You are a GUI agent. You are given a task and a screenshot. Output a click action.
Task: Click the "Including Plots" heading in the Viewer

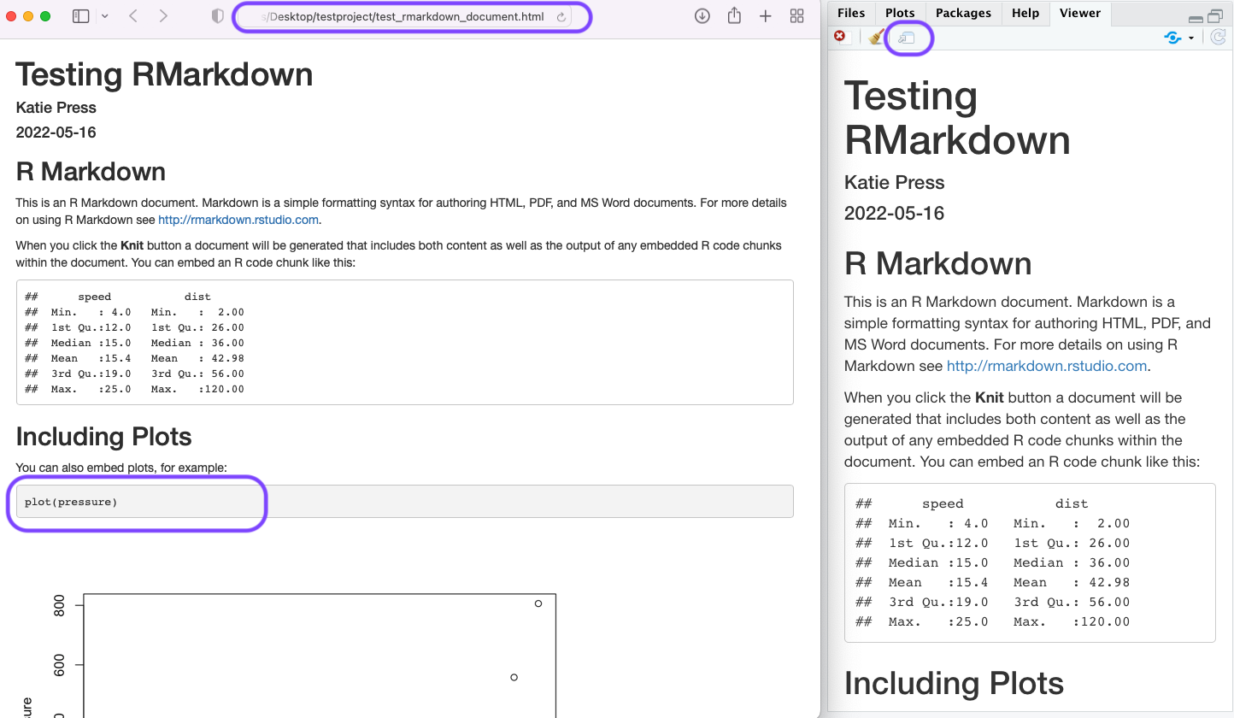click(x=955, y=684)
